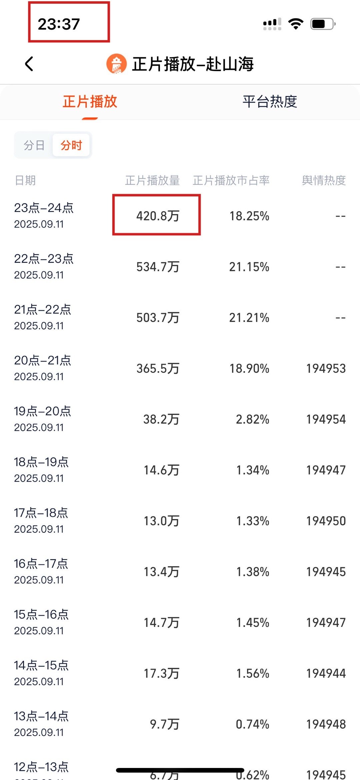Select the 23点–24点 row
Screen dimensions: 360x780
[180, 216]
